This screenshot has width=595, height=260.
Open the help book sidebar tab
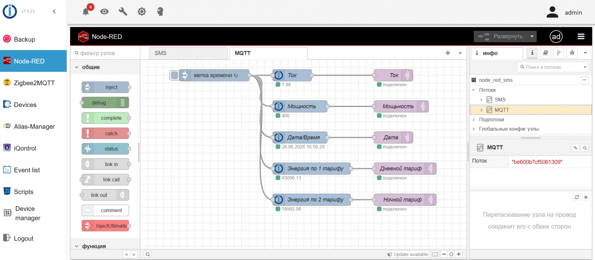click(545, 53)
